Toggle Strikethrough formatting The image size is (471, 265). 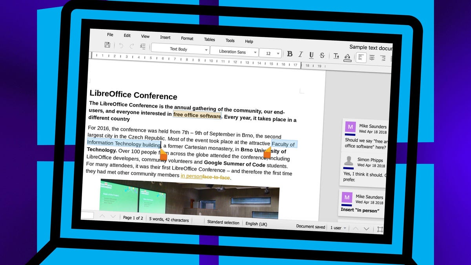322,55
